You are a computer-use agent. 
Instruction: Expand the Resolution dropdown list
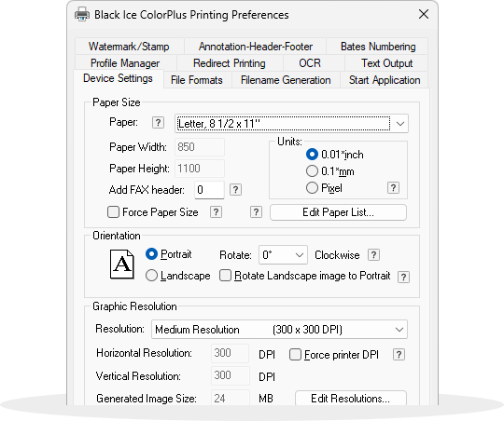point(279,330)
